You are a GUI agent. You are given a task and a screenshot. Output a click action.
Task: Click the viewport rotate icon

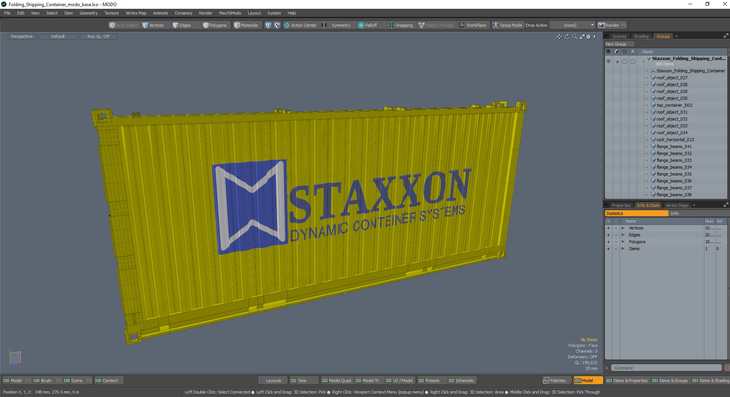click(x=567, y=37)
